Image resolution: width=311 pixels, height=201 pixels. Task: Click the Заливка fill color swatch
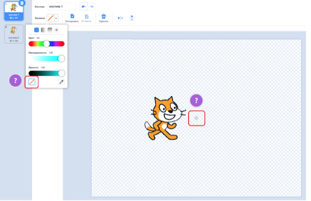click(51, 18)
